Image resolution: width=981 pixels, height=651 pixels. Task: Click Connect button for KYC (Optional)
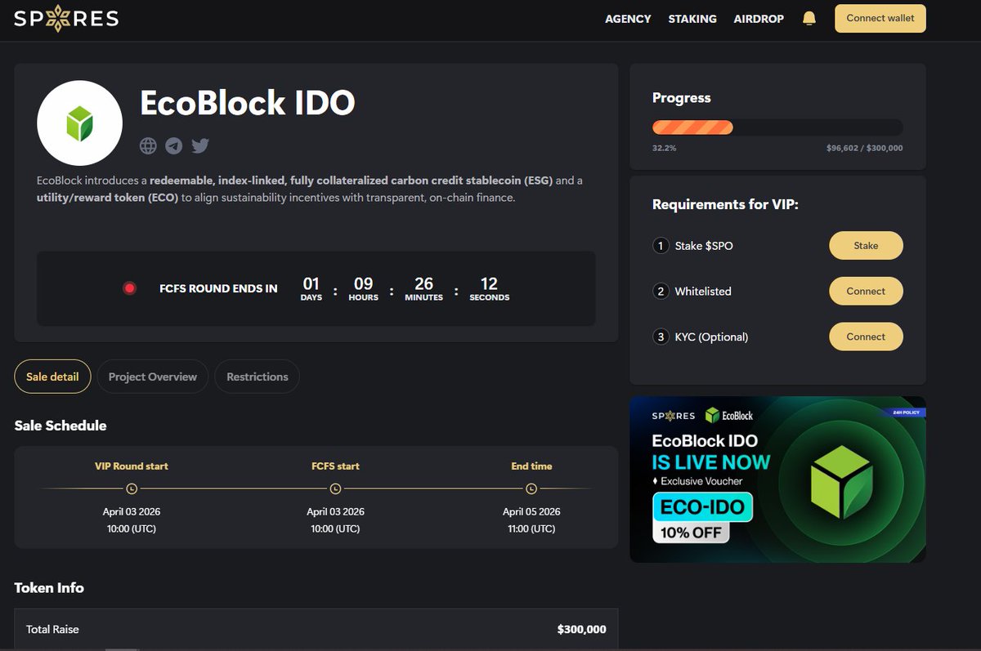point(866,337)
